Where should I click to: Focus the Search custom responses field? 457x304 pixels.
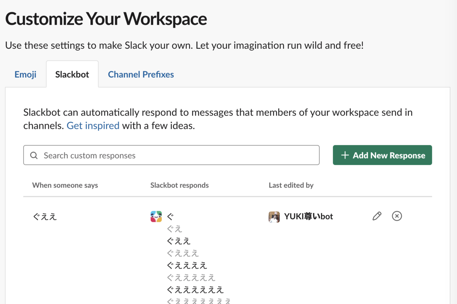(x=171, y=155)
